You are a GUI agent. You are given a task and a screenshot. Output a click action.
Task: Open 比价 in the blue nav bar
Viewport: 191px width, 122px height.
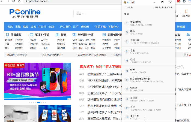click(76, 27)
